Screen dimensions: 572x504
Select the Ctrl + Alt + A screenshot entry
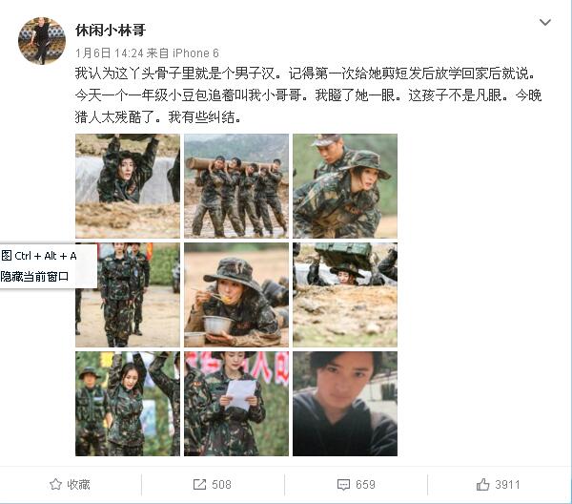(39, 256)
